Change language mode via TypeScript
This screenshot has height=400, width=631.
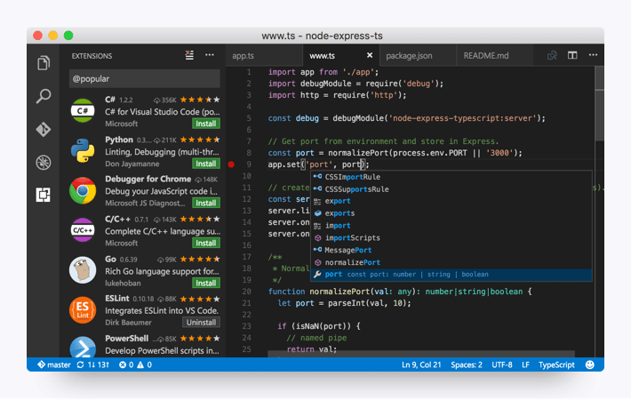[556, 365]
